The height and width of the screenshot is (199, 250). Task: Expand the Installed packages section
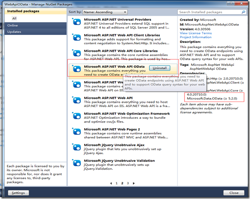tap(35, 11)
